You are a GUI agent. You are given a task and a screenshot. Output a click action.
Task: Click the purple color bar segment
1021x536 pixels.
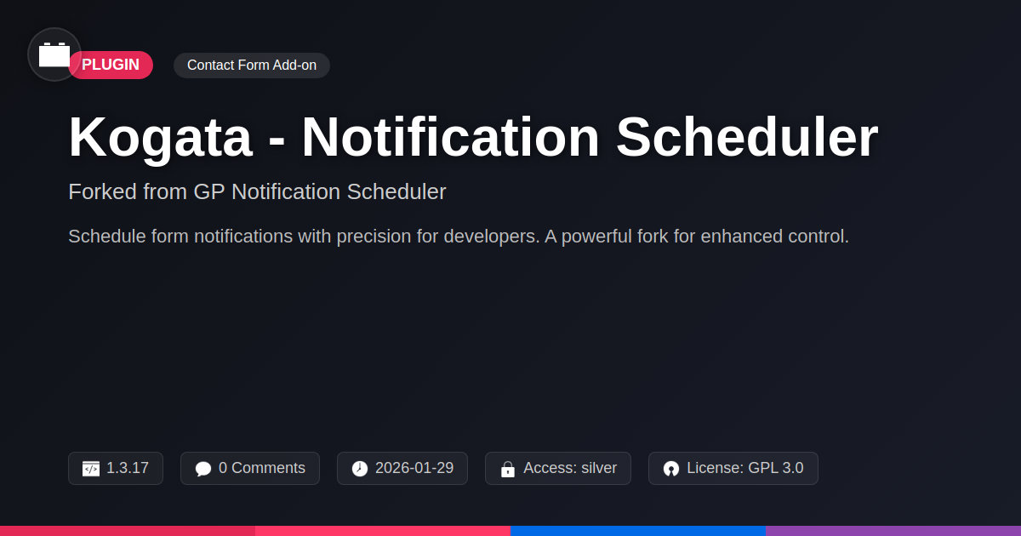[893, 530]
